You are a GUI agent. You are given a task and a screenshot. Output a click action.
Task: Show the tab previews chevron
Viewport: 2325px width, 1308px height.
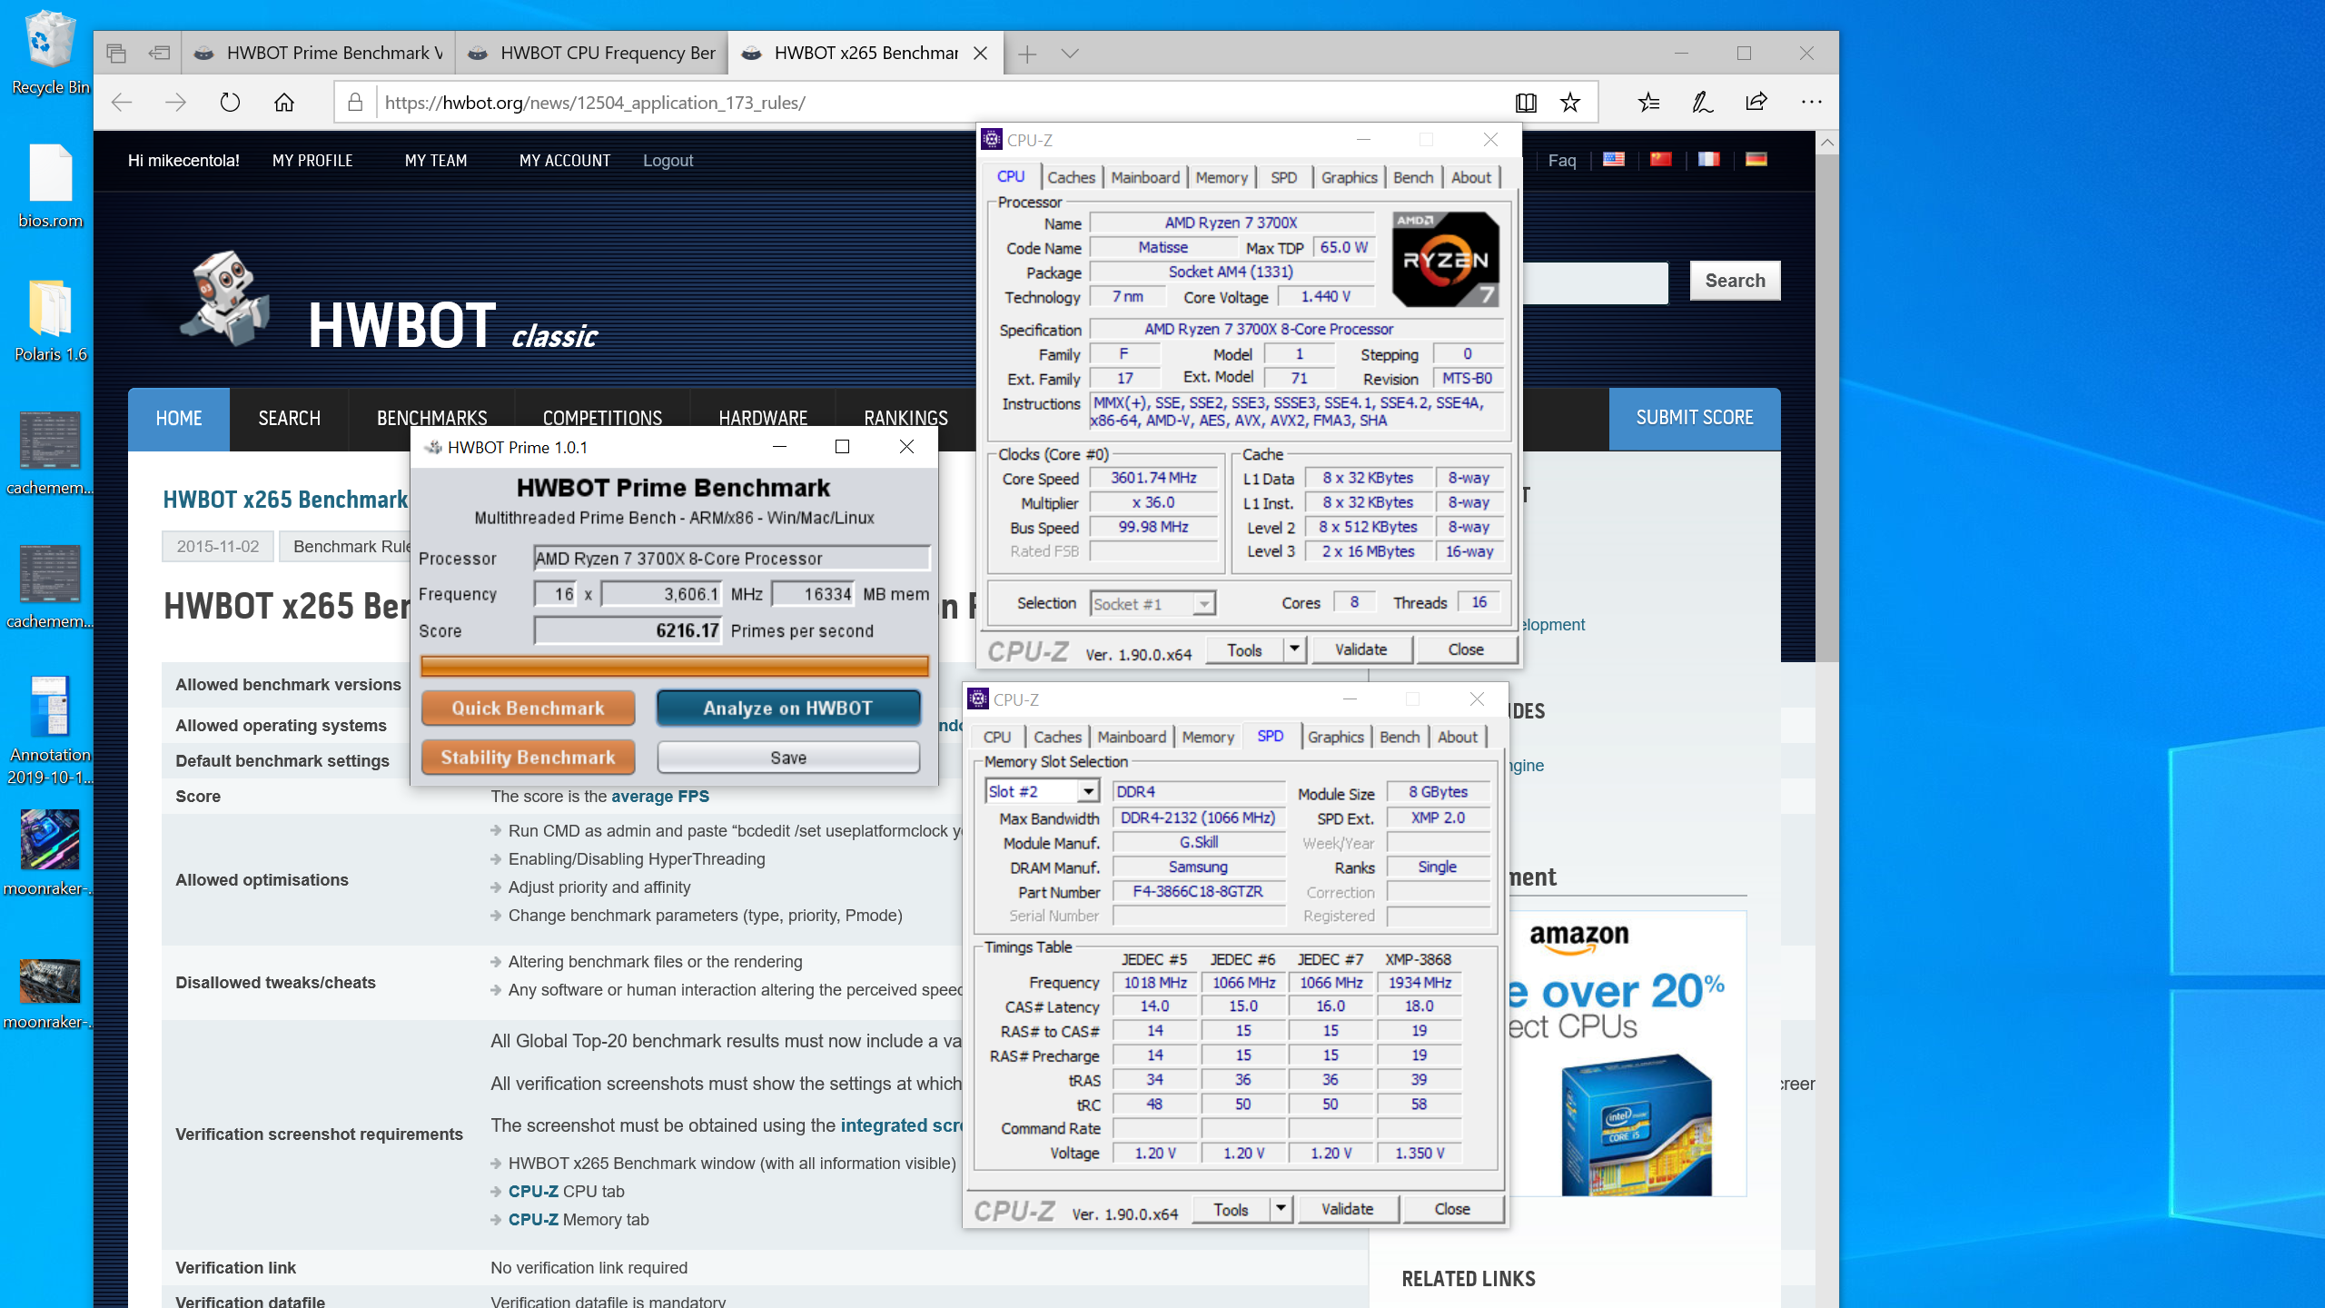point(1070,54)
